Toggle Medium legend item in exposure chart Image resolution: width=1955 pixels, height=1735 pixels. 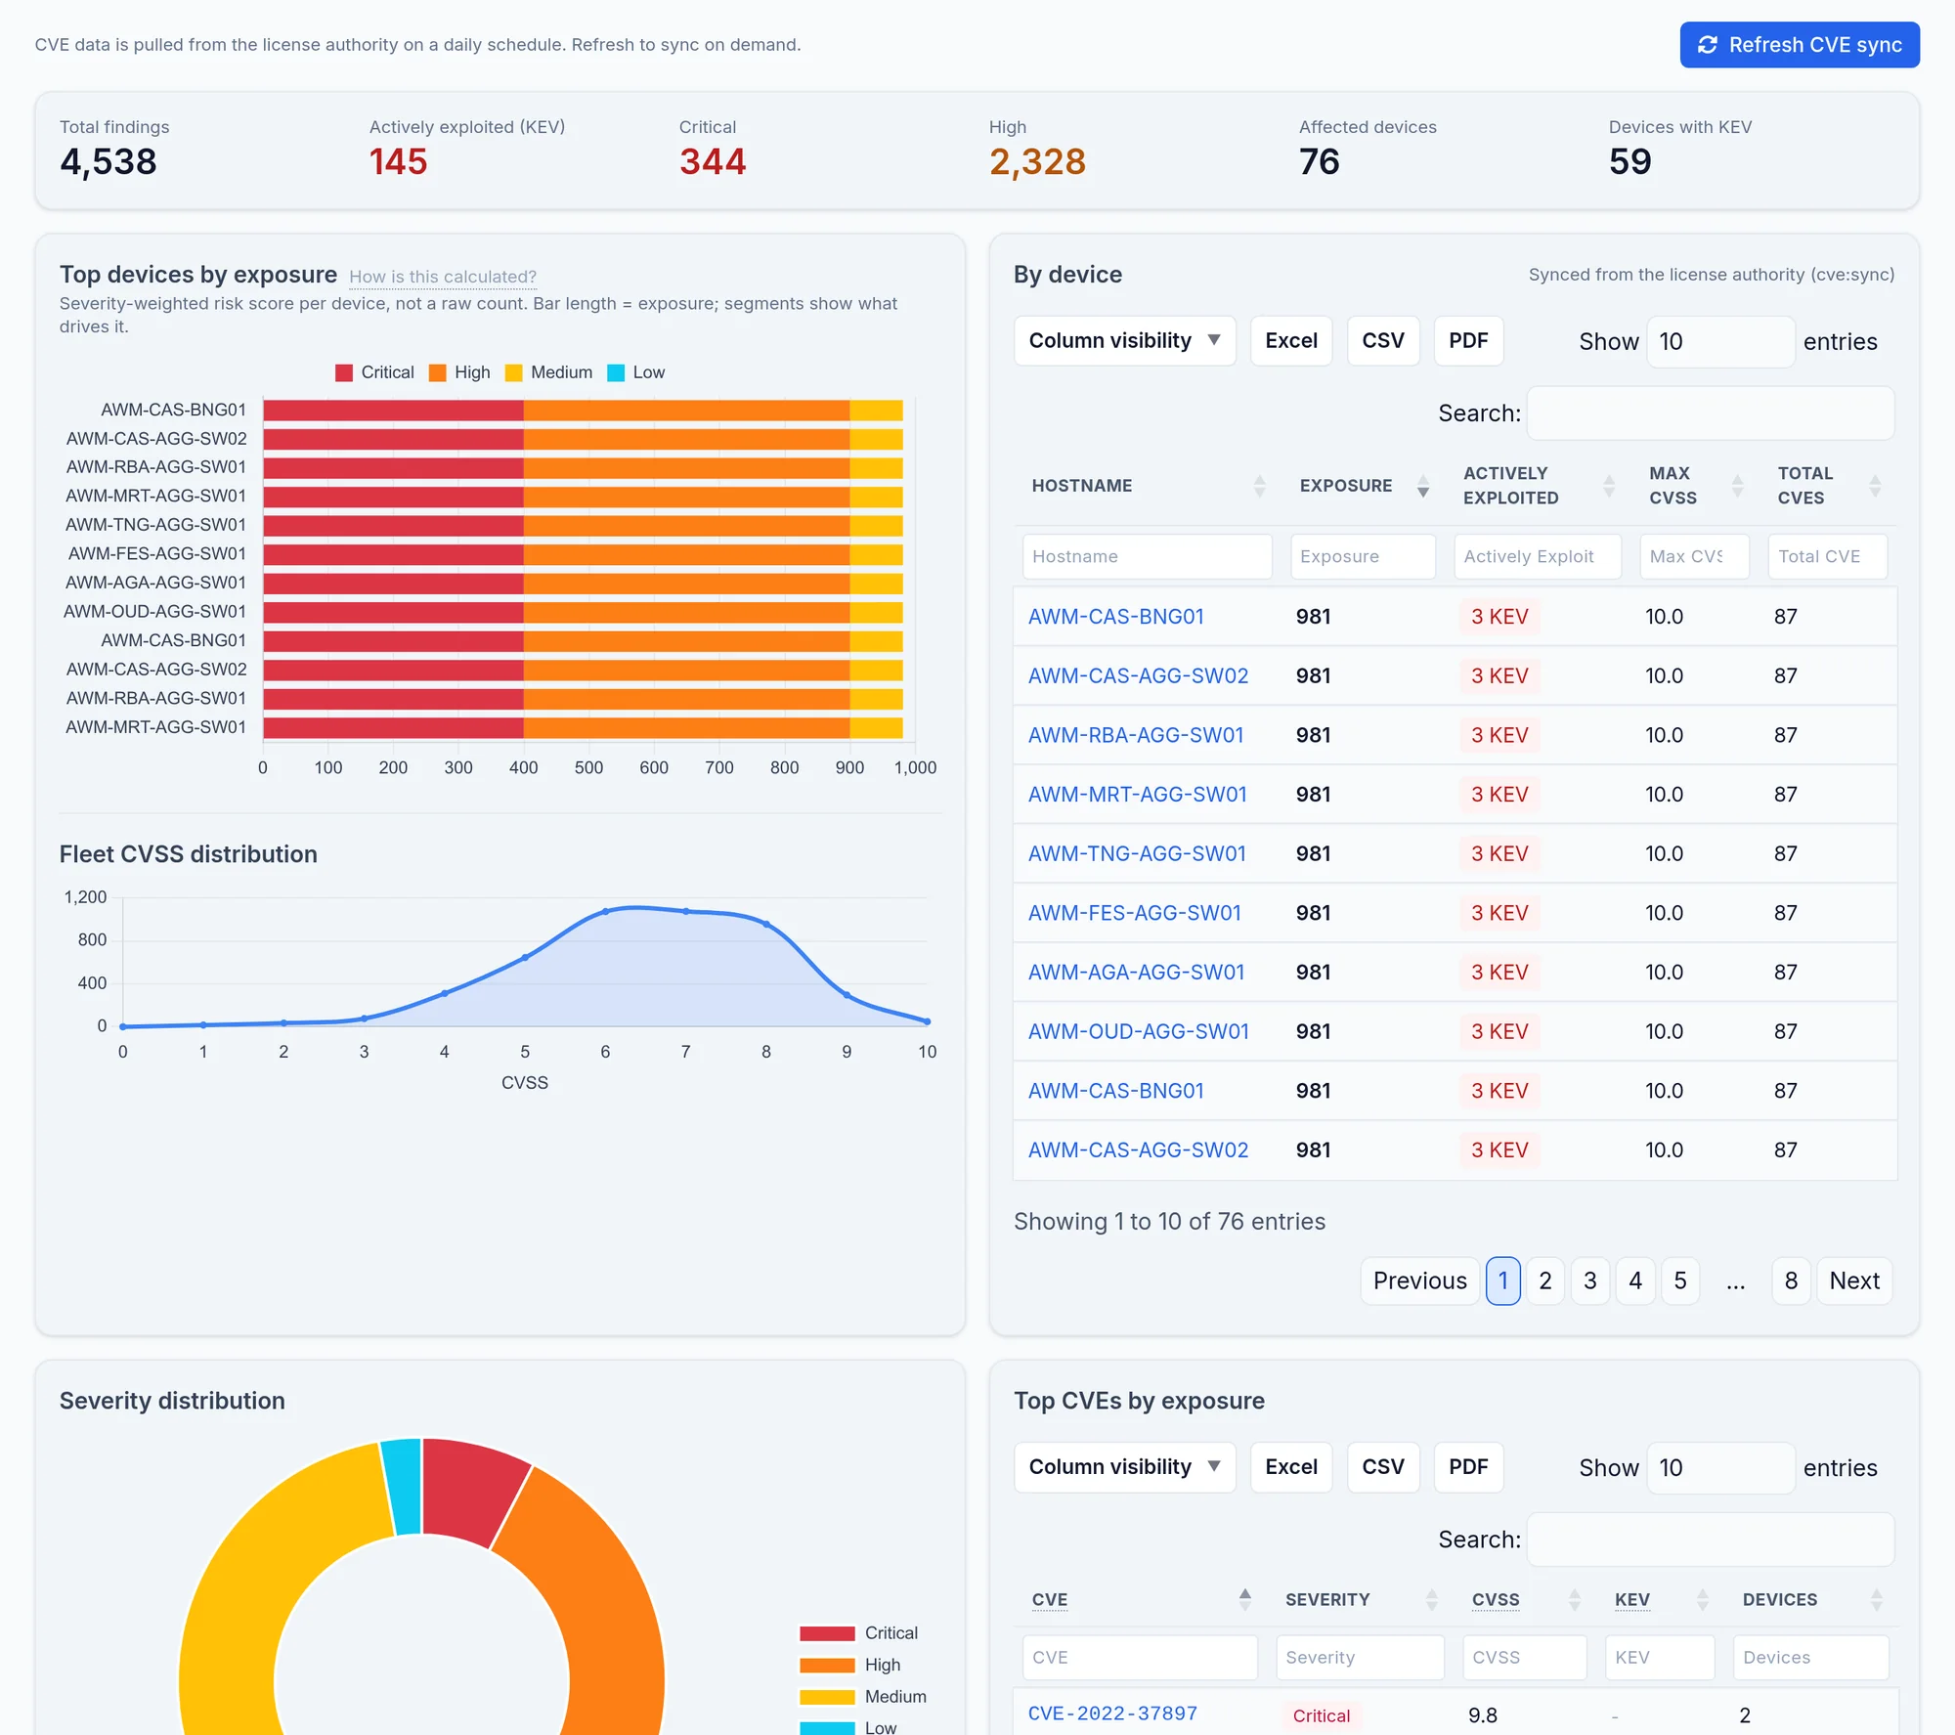point(548,372)
